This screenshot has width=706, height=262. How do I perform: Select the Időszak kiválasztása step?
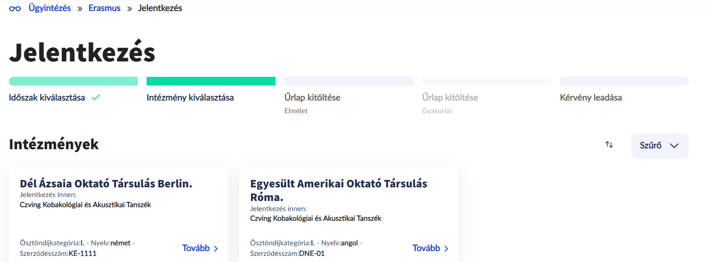pyautogui.click(x=47, y=97)
